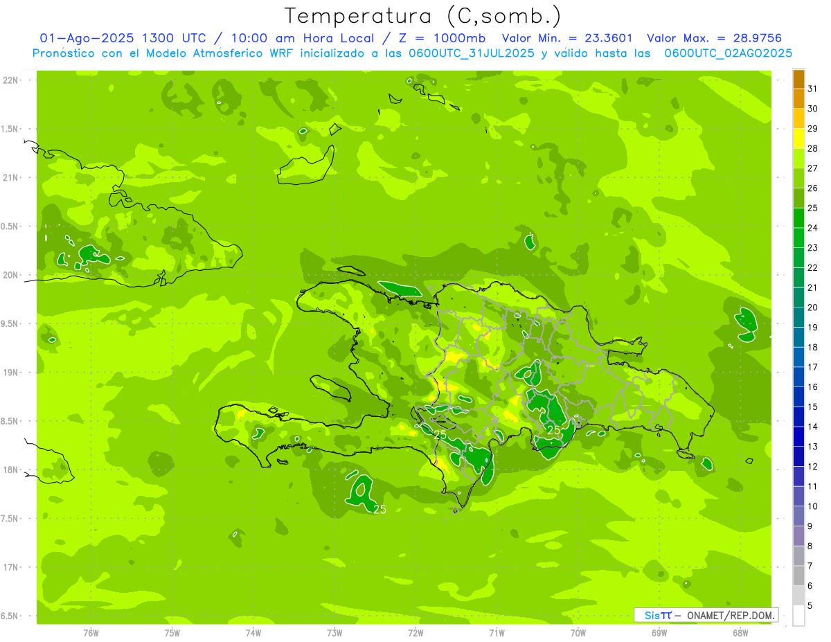This screenshot has width=831, height=642.
Task: Click legend value "27"
Action: point(813,168)
